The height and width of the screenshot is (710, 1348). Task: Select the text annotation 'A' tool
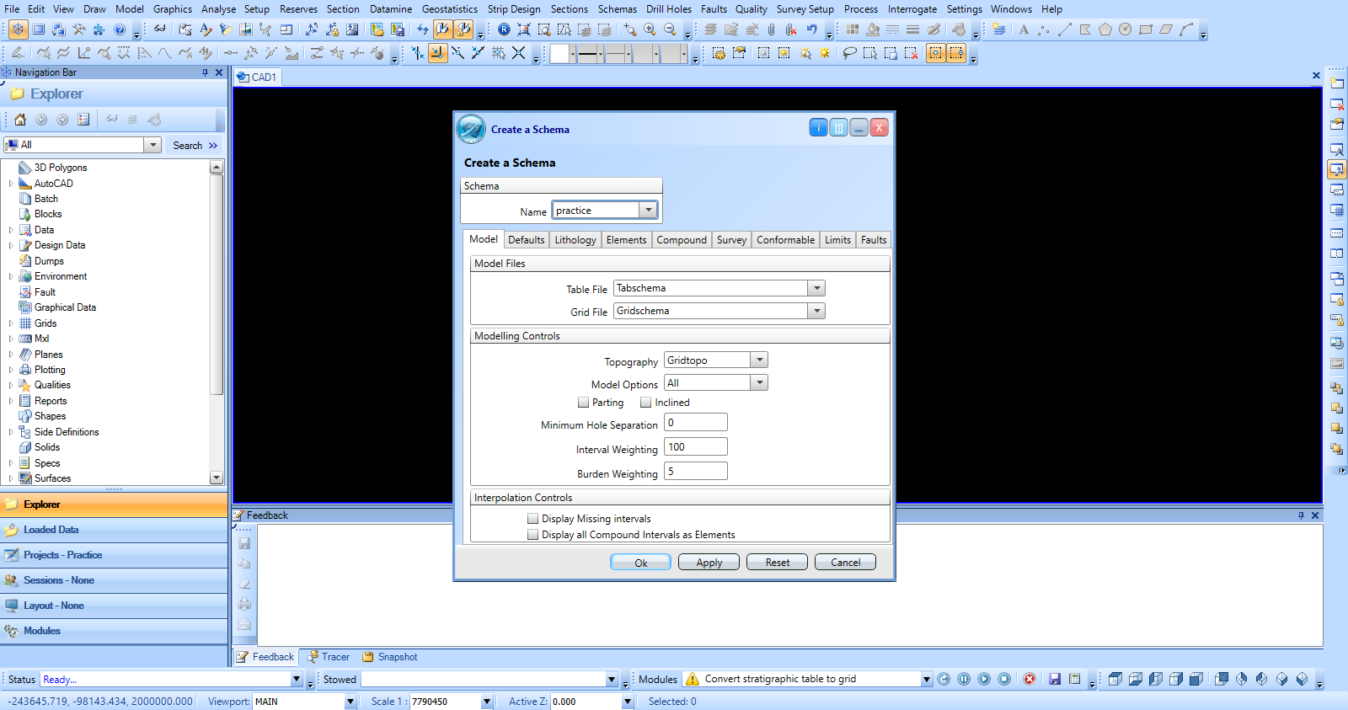1024,29
